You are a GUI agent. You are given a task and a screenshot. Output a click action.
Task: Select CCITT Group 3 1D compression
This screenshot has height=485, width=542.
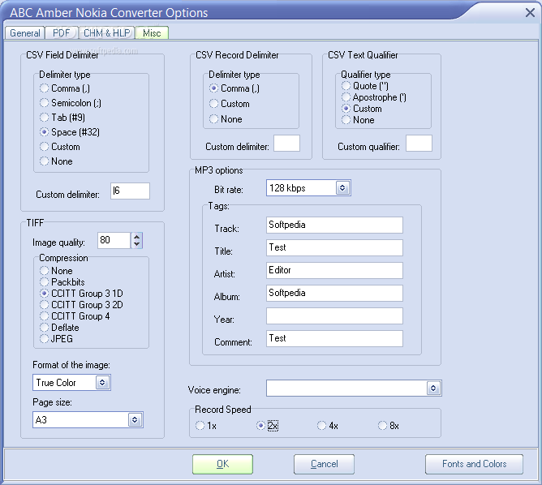click(x=81, y=294)
